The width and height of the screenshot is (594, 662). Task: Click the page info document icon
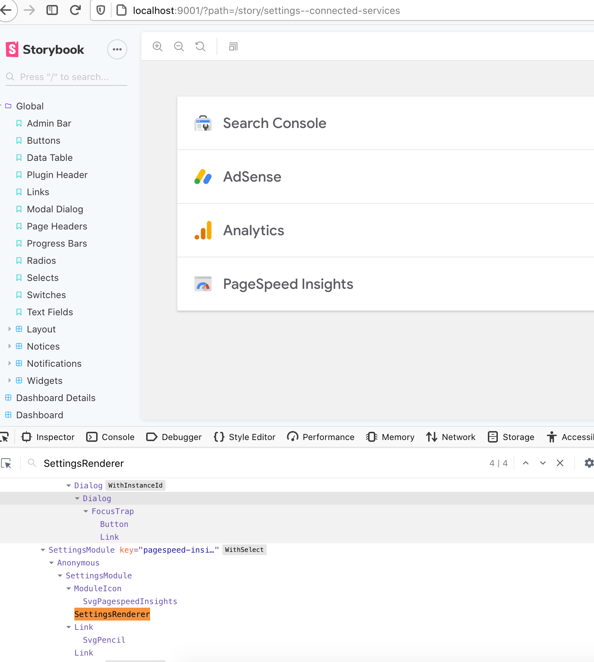(122, 10)
